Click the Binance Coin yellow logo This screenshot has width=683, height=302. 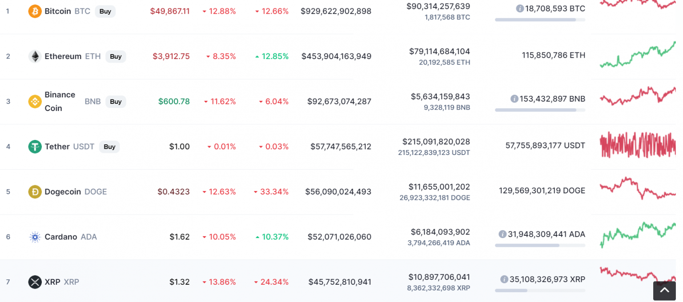pyautogui.click(x=35, y=102)
